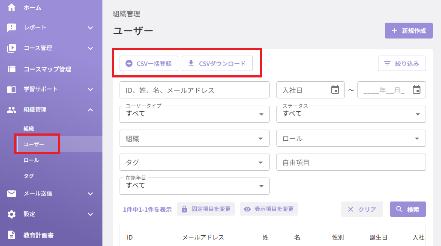Open the ステータス dropdown
Screen dimensions: 441x246
(x=351, y=114)
